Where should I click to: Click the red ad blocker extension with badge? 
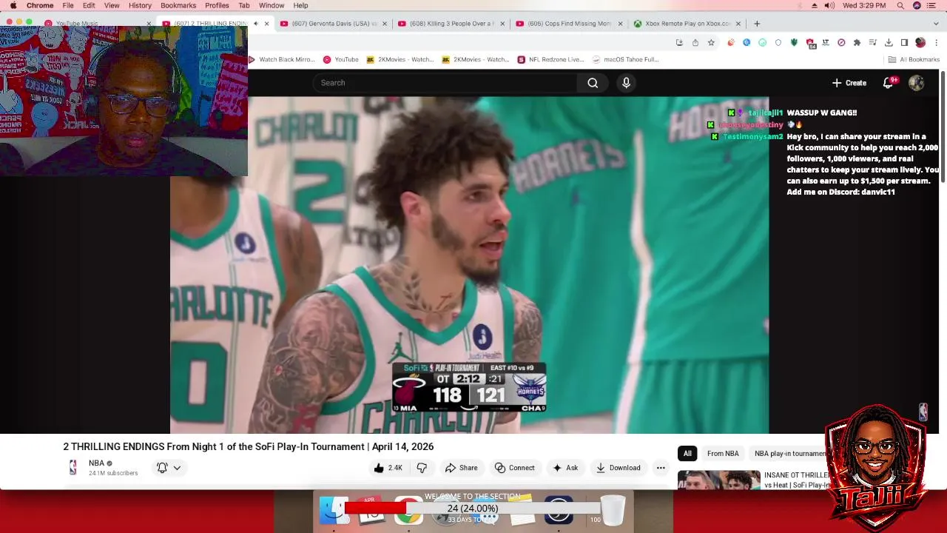[810, 43]
